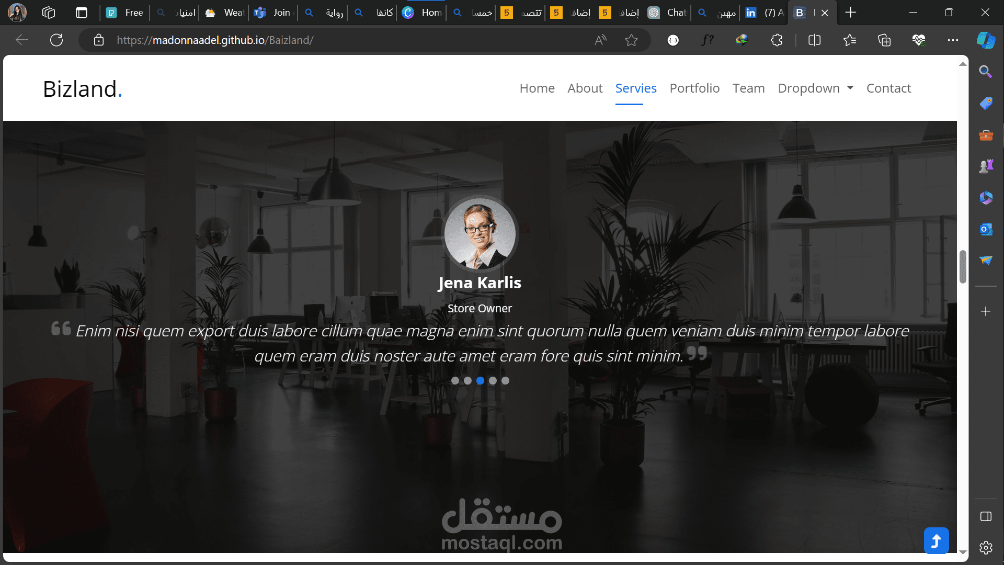The image size is (1004, 565).
Task: Toggle the split screen icon
Action: pos(814,40)
